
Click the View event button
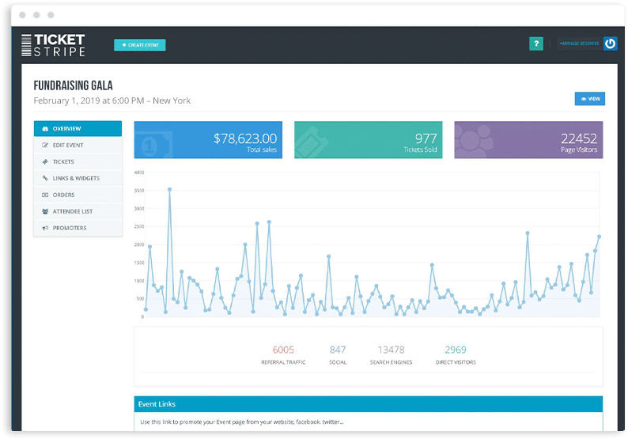(x=589, y=99)
